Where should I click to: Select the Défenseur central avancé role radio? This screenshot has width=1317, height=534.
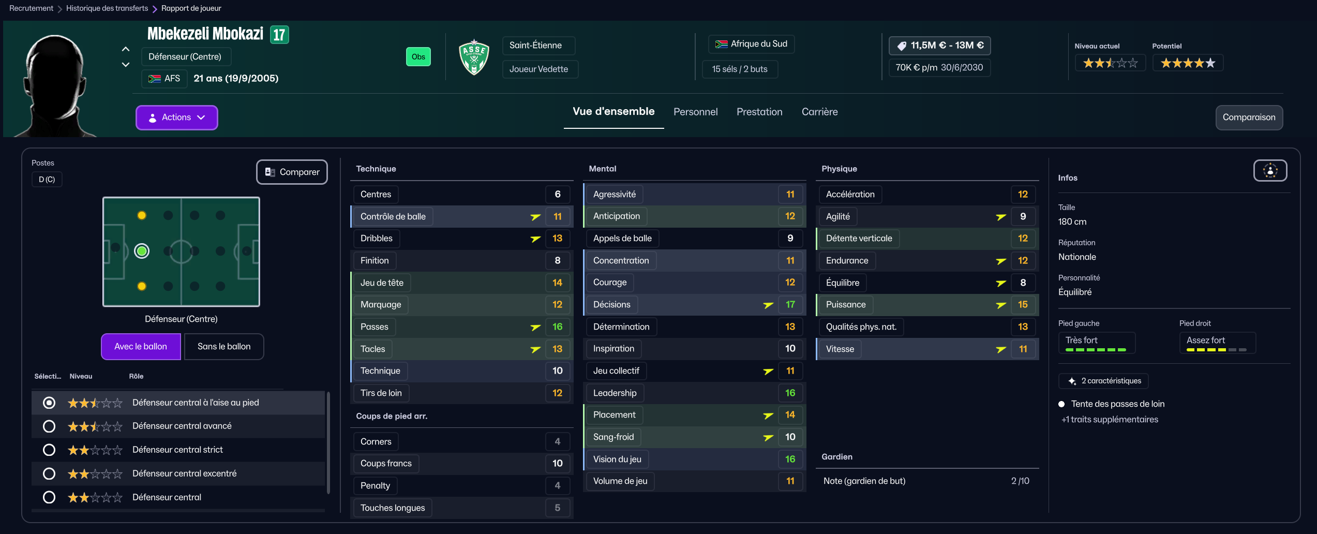pos(49,426)
